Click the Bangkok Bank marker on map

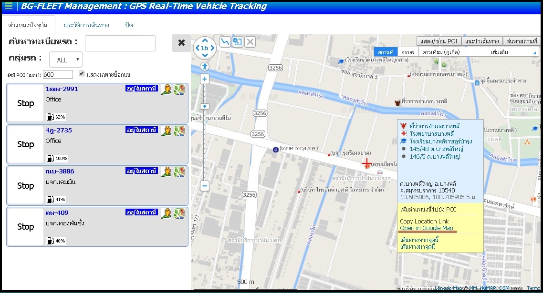coord(276,150)
